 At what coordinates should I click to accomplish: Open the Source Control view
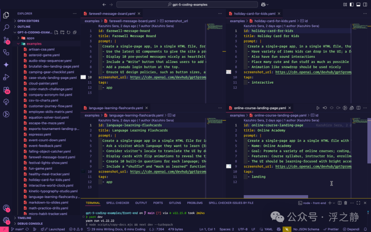click(x=6, y=40)
